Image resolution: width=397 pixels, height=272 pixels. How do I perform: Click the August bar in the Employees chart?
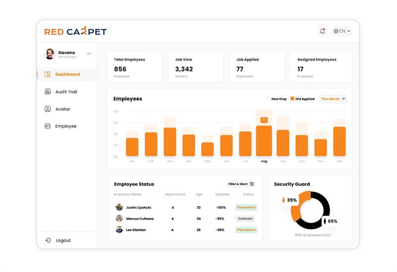click(264, 141)
